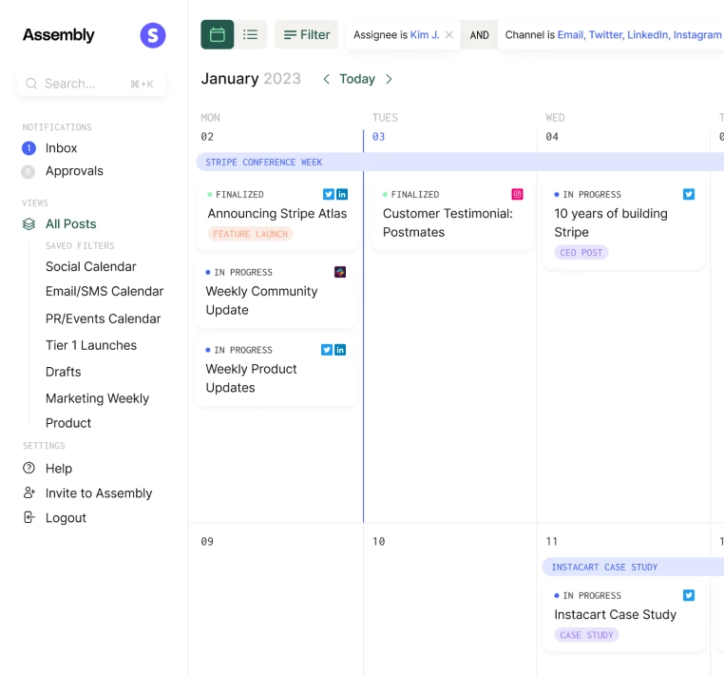Click Finalized status on Customer Testimonial card
724x675 pixels.
tap(411, 195)
